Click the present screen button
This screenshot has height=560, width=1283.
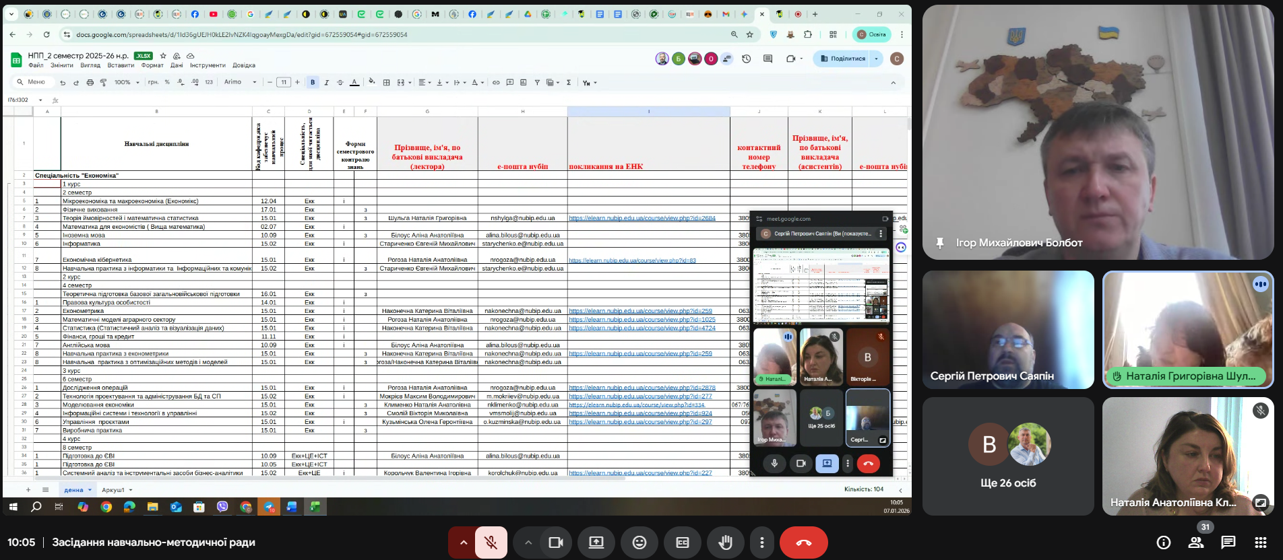point(596,542)
